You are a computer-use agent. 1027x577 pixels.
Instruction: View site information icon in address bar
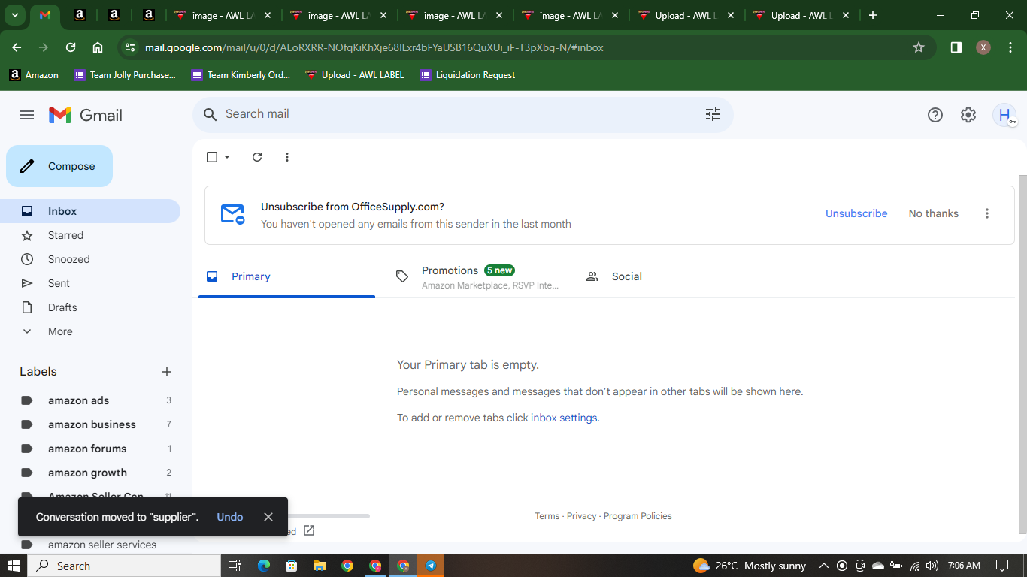point(130,47)
